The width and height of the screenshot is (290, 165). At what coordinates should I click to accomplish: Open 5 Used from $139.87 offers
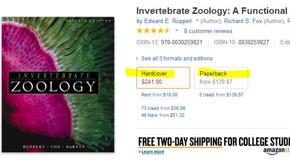[221, 95]
